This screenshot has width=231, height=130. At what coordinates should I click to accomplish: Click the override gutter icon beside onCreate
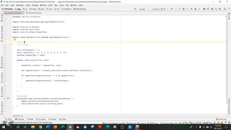[x=8, y=99]
